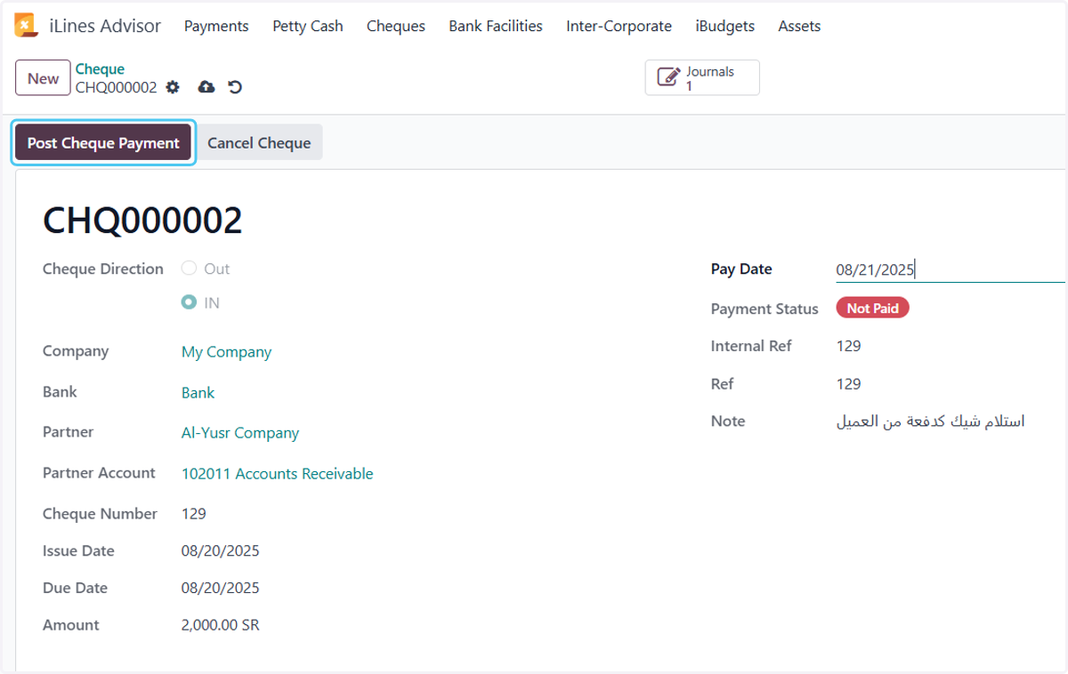This screenshot has height=674, width=1068.
Task: Click the CHQ000002 large heading
Action: [x=142, y=221]
